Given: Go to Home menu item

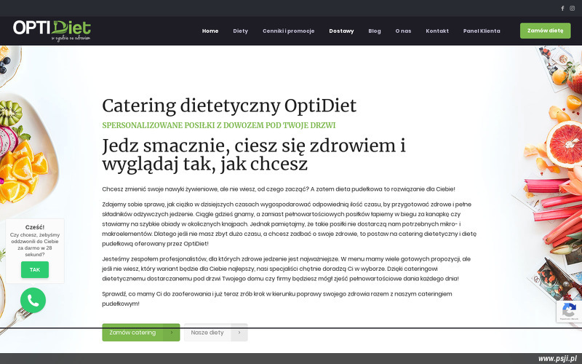Looking at the screenshot, I should pyautogui.click(x=210, y=31).
